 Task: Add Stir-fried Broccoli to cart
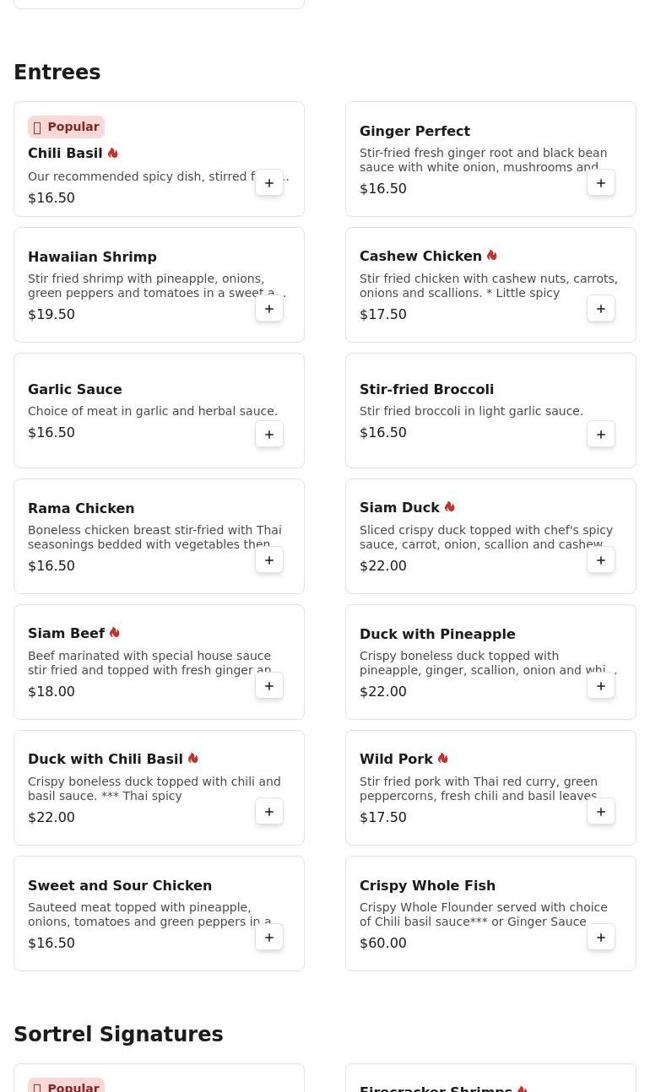click(601, 435)
